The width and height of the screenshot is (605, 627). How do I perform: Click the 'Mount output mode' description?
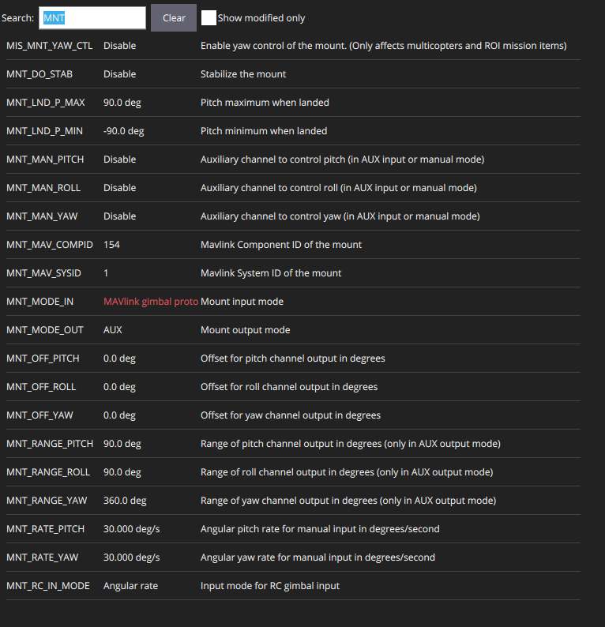245,329
